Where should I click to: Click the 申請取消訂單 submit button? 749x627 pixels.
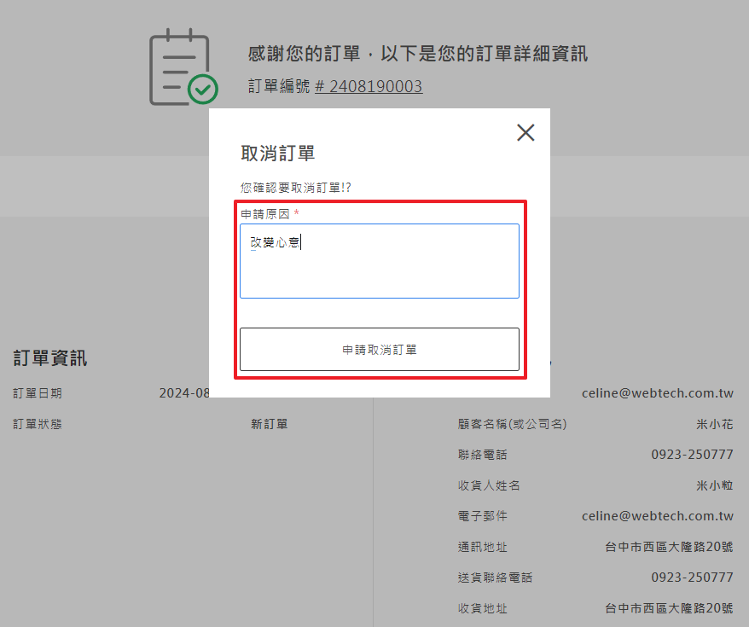[379, 350]
